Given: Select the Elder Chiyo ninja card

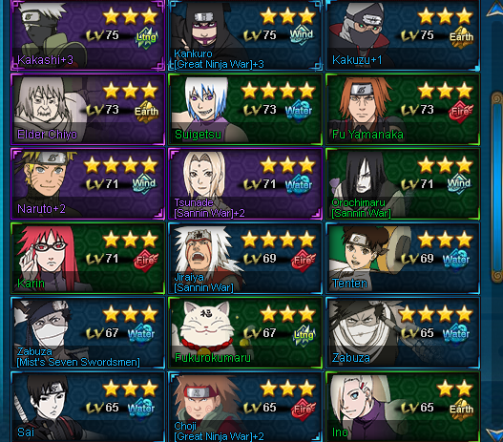Looking at the screenshot, I should (88, 109).
